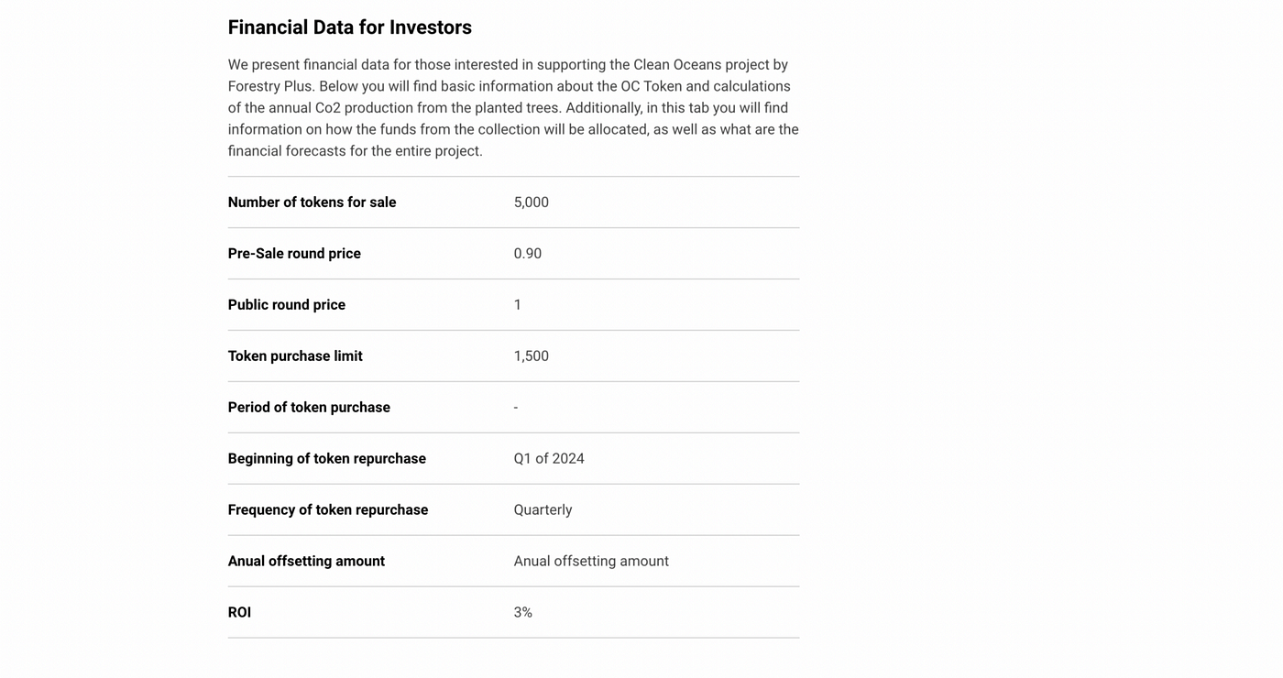
Task: Click the 0.90 pre-sale price value
Action: [527, 254]
